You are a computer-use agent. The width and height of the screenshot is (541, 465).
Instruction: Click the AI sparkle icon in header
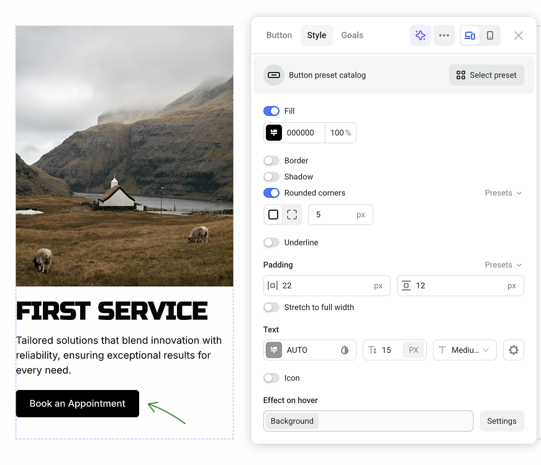[x=421, y=35]
